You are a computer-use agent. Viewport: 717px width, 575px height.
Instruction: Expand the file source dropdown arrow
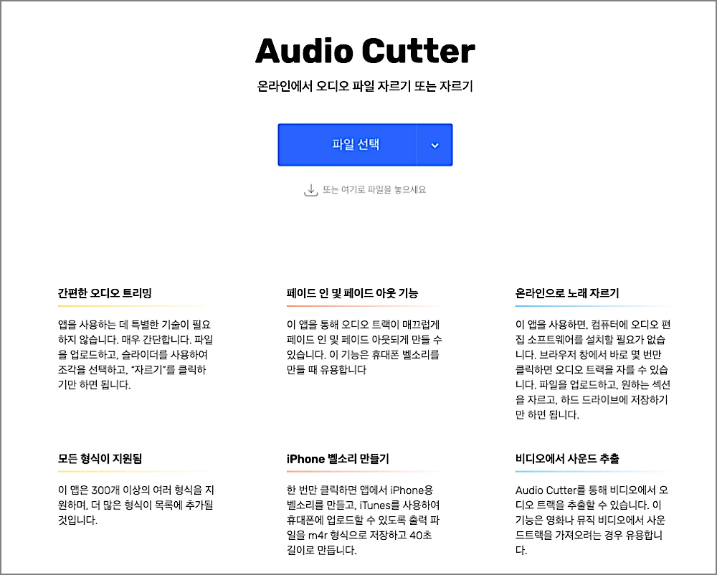click(435, 145)
